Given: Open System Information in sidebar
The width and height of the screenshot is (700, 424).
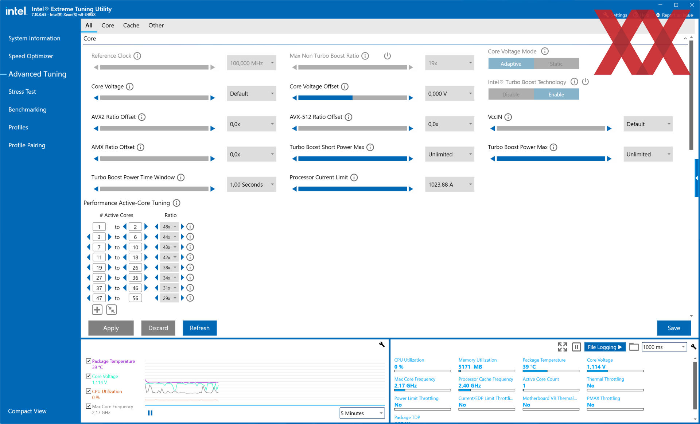Looking at the screenshot, I should (34, 38).
